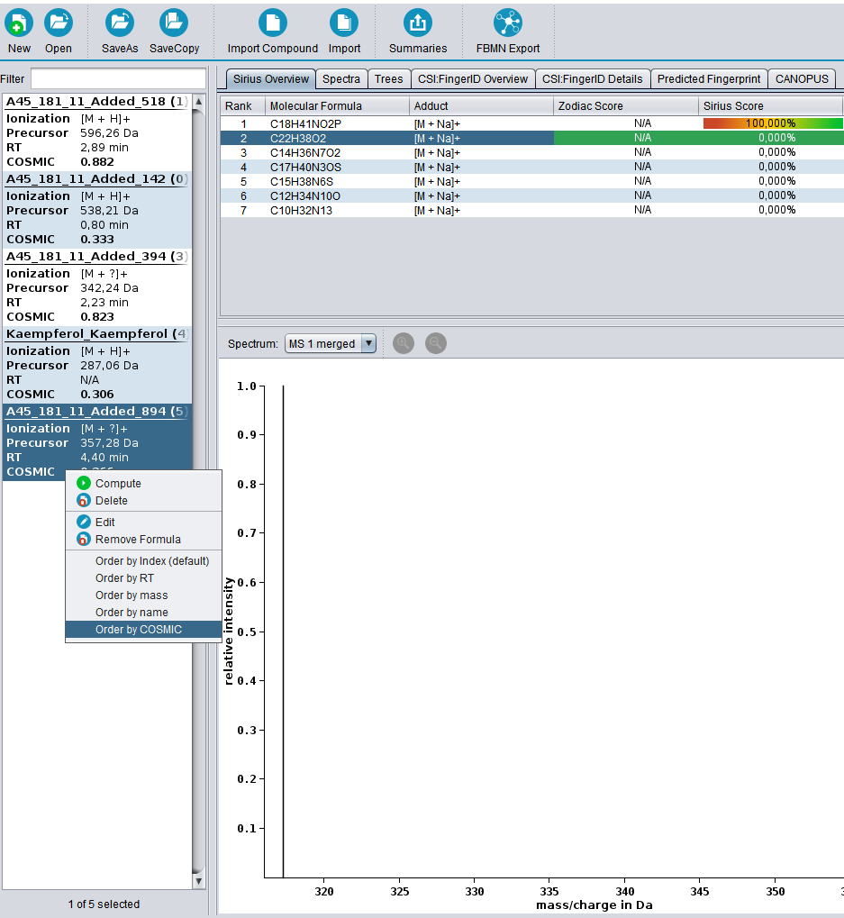This screenshot has width=844, height=918.
Task: Choose Order by name menu entry
Action: [143, 613]
